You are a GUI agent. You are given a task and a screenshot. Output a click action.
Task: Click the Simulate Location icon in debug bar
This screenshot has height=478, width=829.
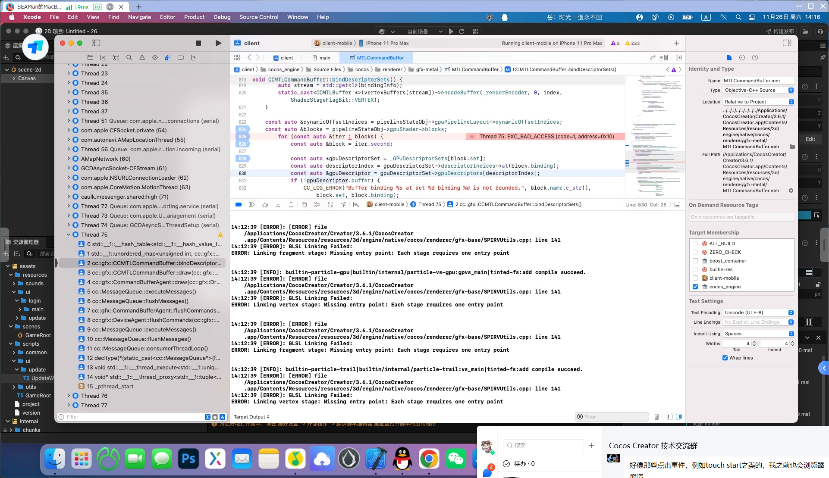point(343,204)
